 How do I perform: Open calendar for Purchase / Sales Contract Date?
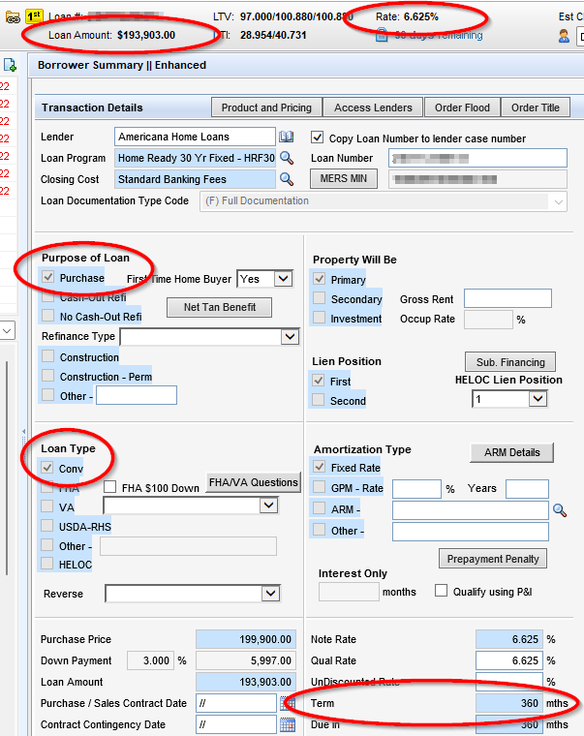[287, 703]
